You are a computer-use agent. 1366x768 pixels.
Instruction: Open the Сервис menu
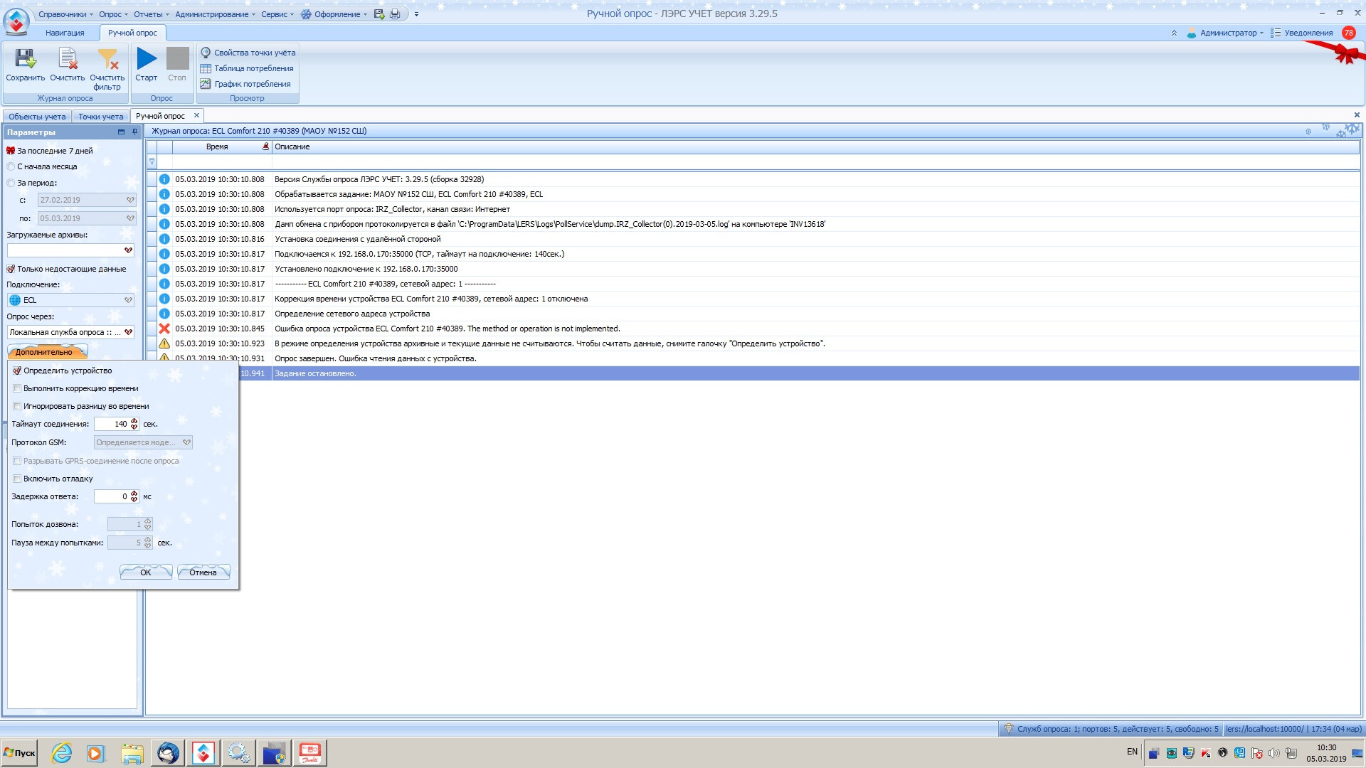point(277,14)
